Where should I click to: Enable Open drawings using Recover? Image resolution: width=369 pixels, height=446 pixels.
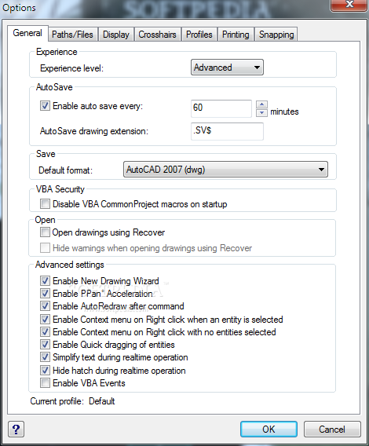click(45, 232)
